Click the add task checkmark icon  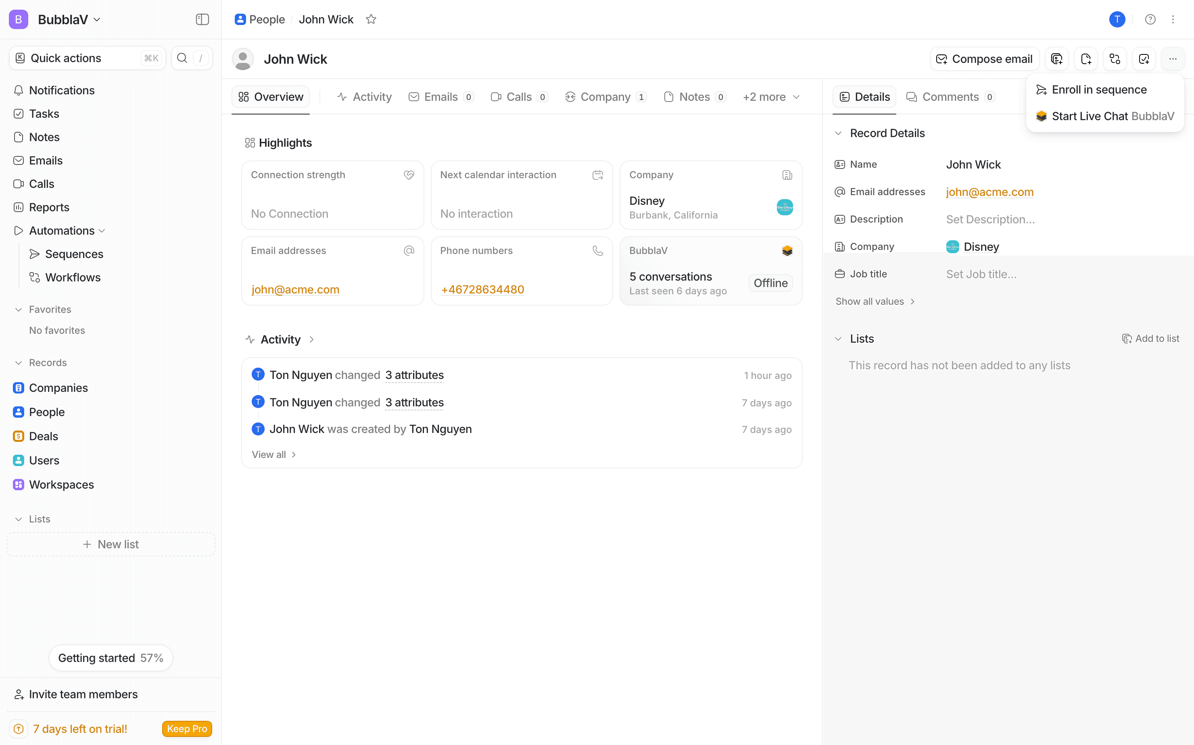click(1144, 59)
